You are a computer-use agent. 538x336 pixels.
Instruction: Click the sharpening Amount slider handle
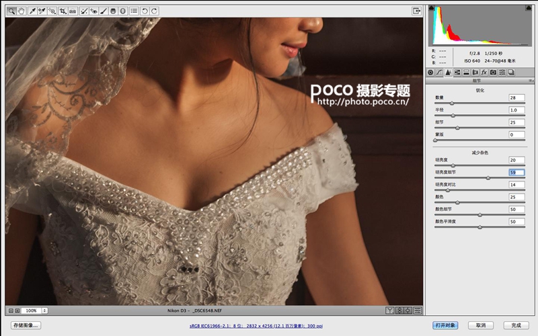coord(452,103)
